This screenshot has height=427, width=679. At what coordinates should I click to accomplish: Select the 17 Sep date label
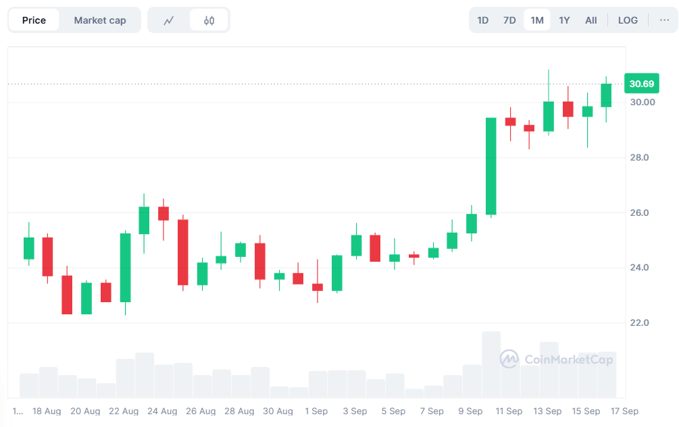coord(624,411)
